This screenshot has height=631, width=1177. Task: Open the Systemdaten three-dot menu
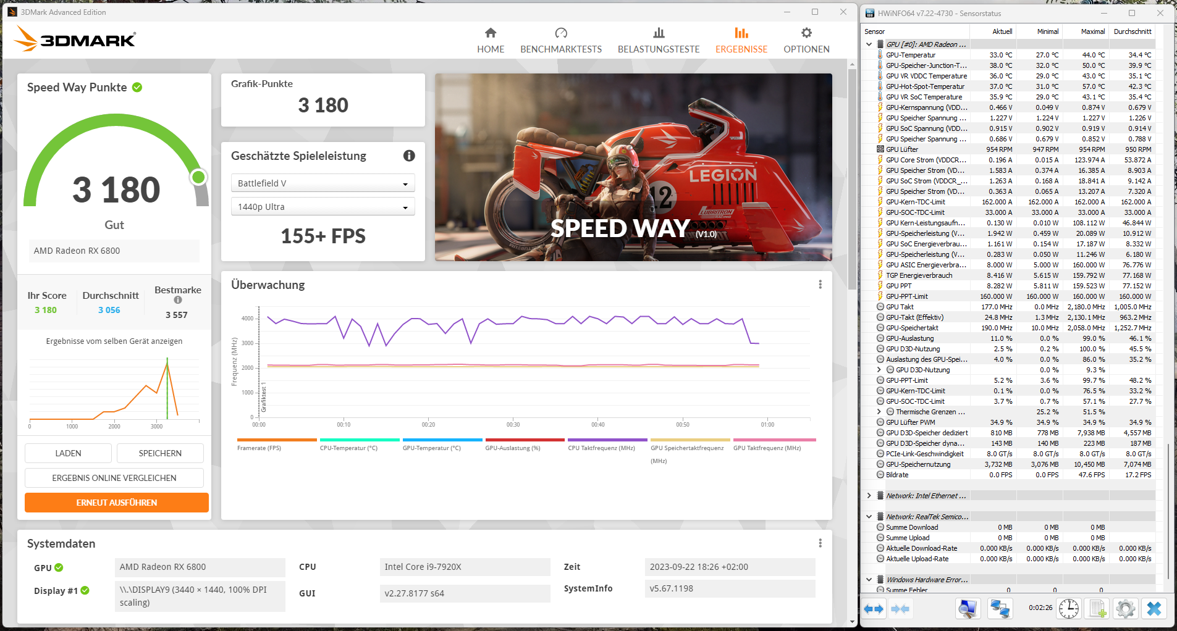820,543
